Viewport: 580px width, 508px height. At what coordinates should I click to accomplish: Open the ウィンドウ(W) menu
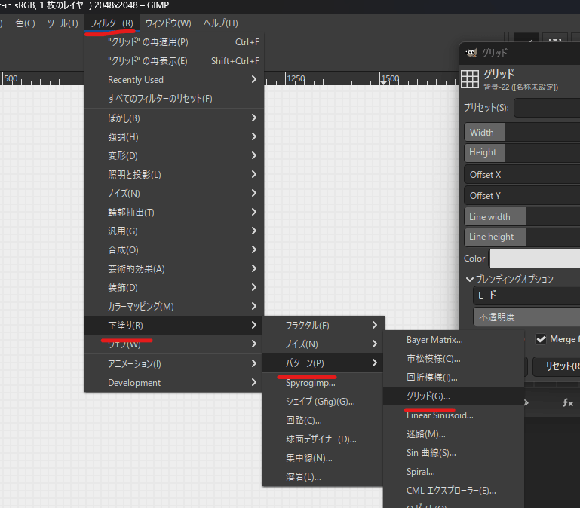coord(168,23)
